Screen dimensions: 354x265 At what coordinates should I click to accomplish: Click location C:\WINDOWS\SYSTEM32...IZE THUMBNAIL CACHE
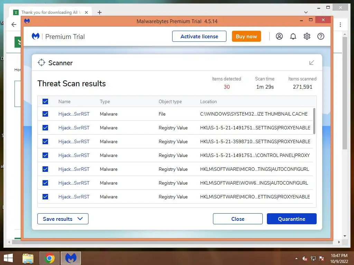(x=254, y=114)
